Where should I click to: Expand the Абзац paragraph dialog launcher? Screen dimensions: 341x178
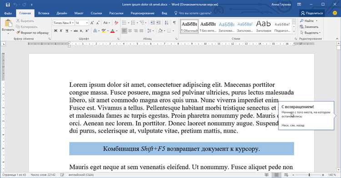click(176, 39)
